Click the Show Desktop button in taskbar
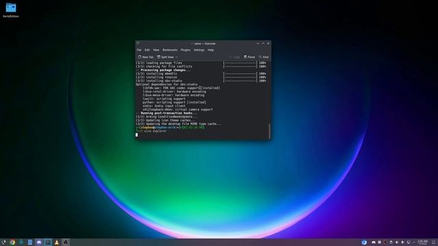This screenshot has width=438, height=246. click(x=433, y=243)
